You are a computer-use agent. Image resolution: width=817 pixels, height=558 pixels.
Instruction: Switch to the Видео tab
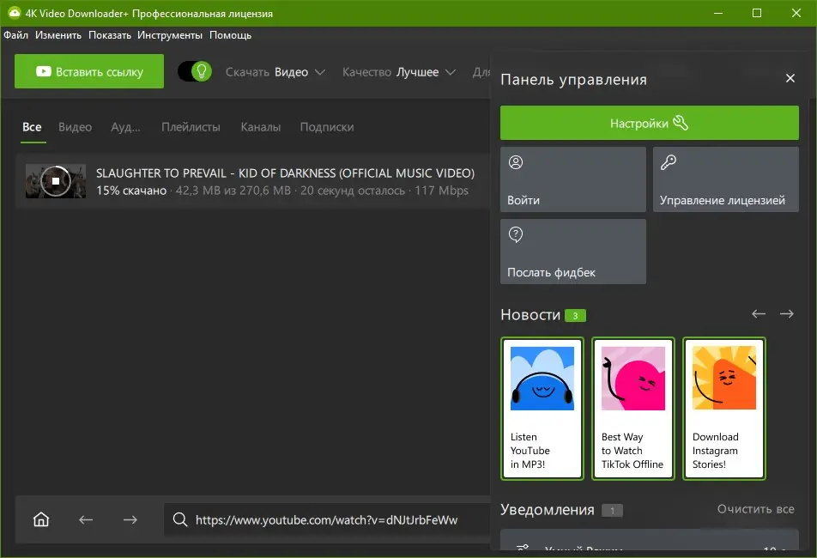pyautogui.click(x=75, y=127)
